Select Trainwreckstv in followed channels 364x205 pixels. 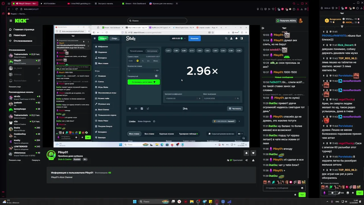(x=24, y=55)
